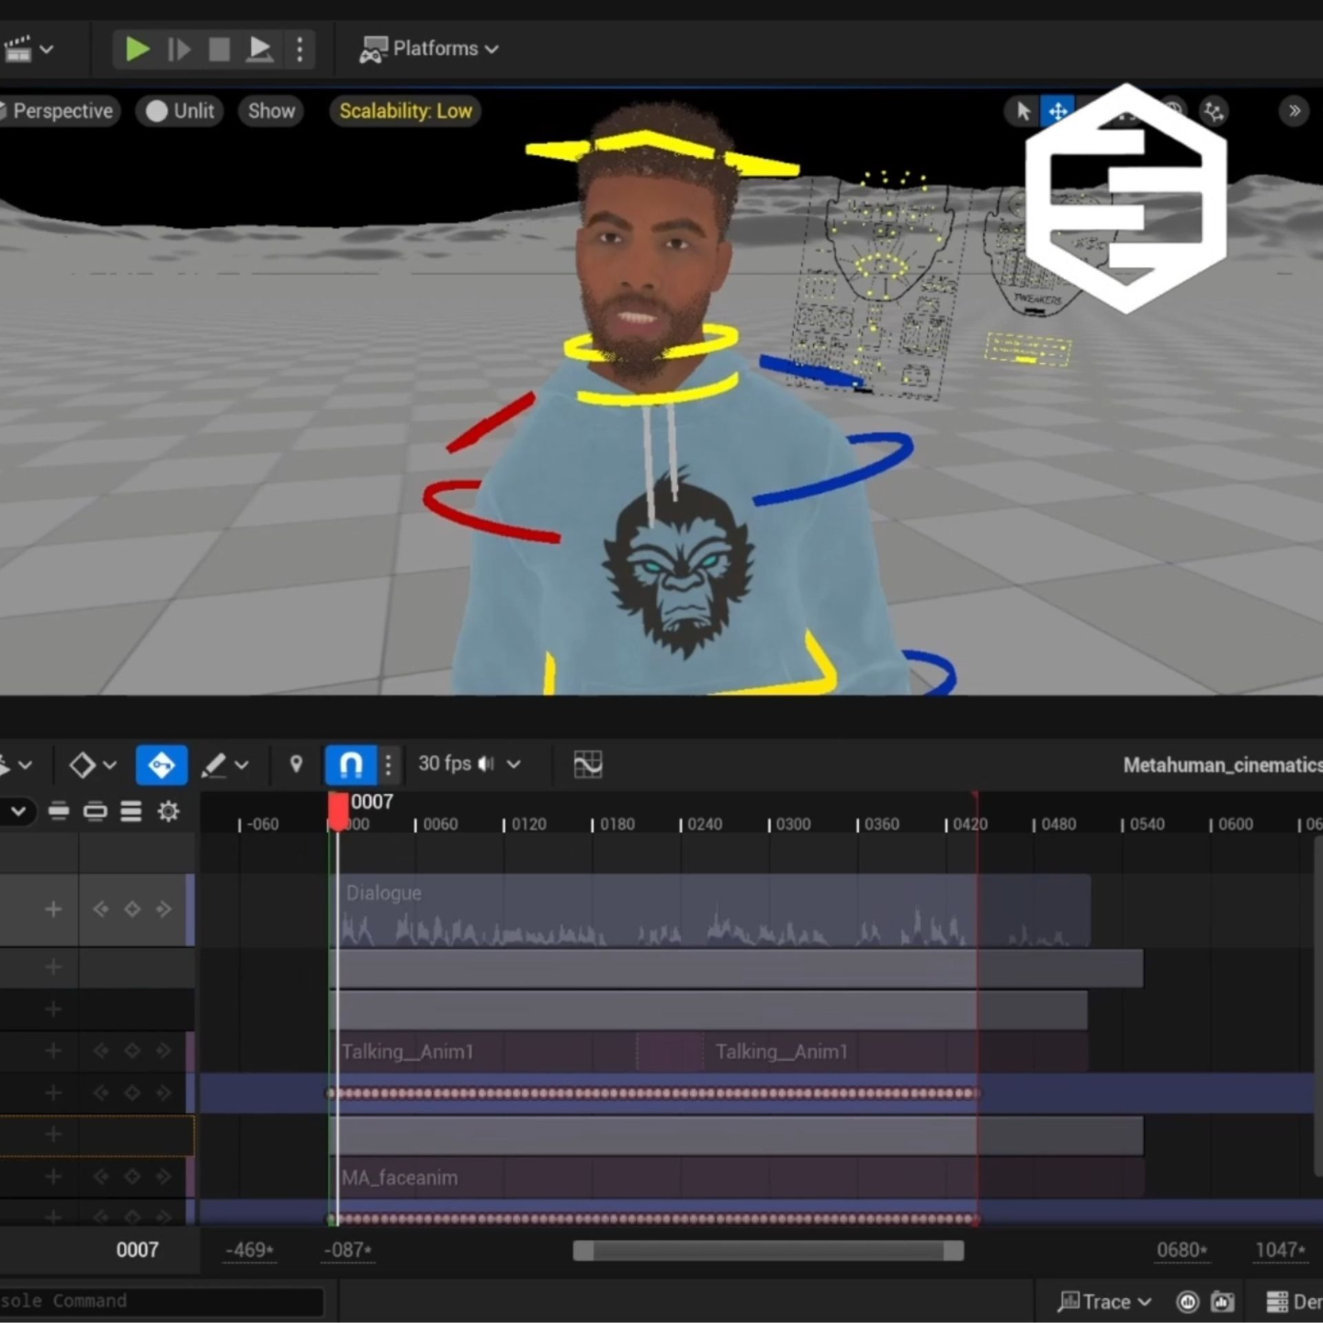The image size is (1323, 1323).
Task: Start Play in Editor with green play button
Action: [138, 49]
